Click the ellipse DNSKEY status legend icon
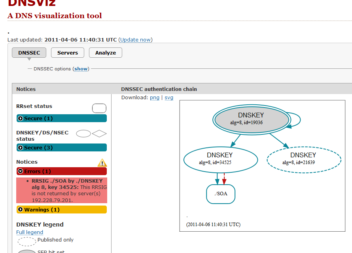The image size is (352, 253). click(83, 134)
